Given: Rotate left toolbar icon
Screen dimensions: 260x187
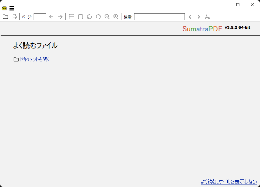Looking at the screenshot, I should click(89, 17).
